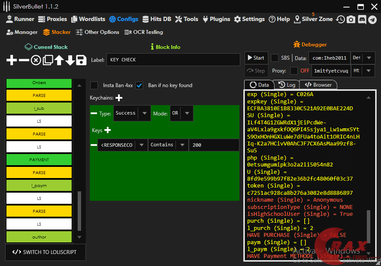Toggle the SBS checkbox in Debugger
Image resolution: width=381 pixels, height=266 pixels.
[x=275, y=58]
